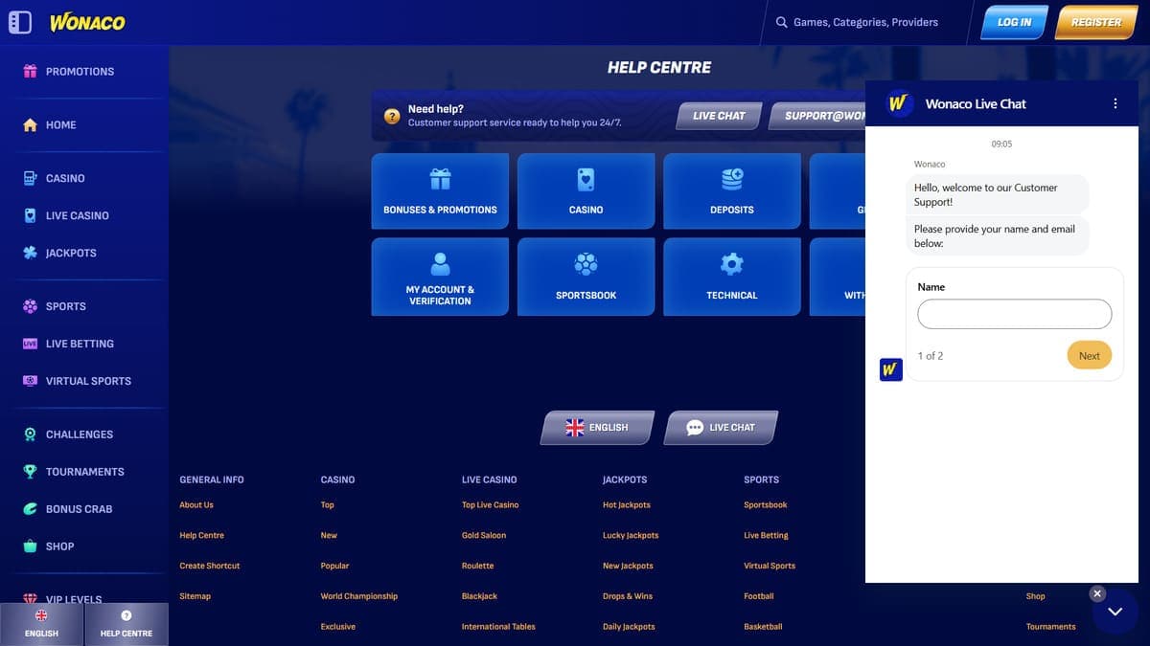Open Top casino footer link
This screenshot has height=646, width=1150.
(x=328, y=505)
